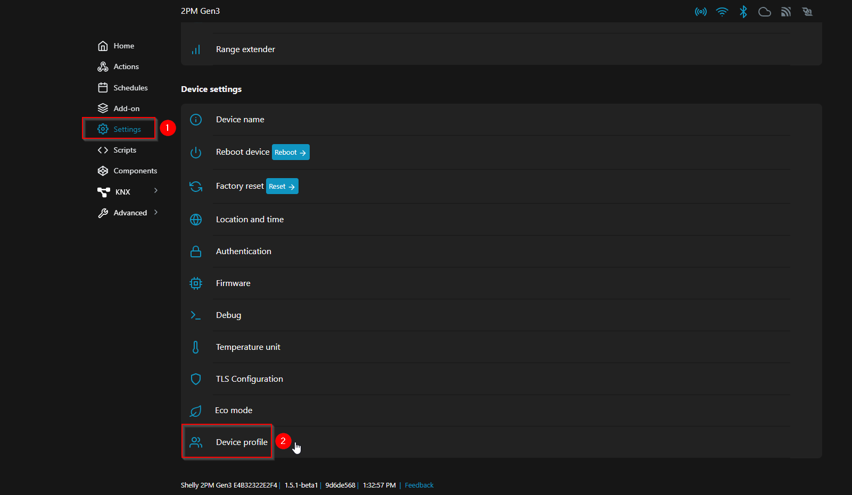The image size is (852, 495).
Task: Click the chip icon next to Firmware
Action: pyautogui.click(x=196, y=283)
